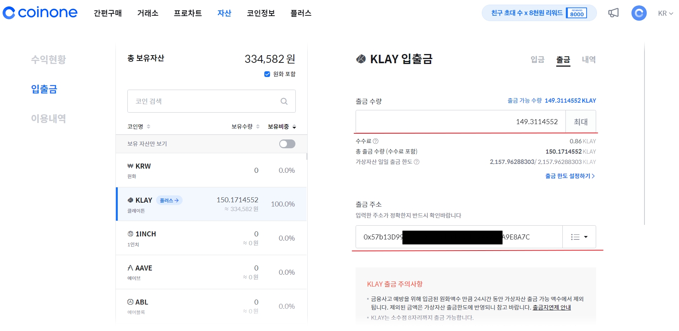The width and height of the screenshot is (679, 331).
Task: Click the 1INCH coin icon
Action: [x=130, y=234]
